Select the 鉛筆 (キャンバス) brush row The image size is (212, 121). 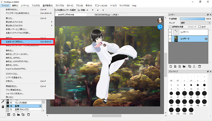pyautogui.click(x=24, y=109)
